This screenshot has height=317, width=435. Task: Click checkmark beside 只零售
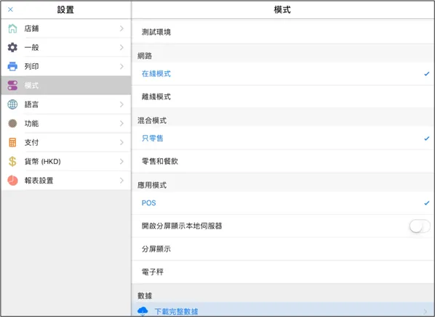427,139
